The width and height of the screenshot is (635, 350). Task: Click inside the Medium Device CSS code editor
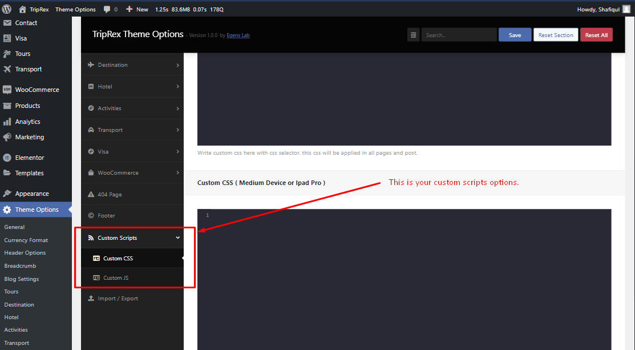pyautogui.click(x=404, y=280)
